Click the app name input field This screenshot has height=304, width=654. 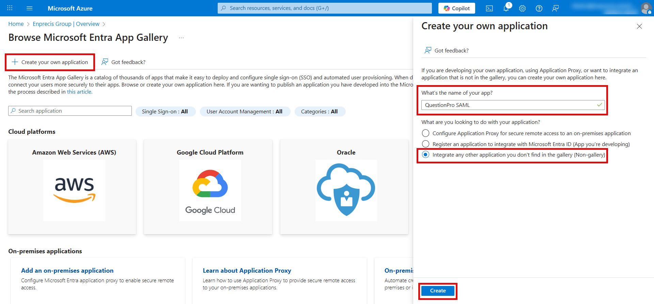click(513, 105)
